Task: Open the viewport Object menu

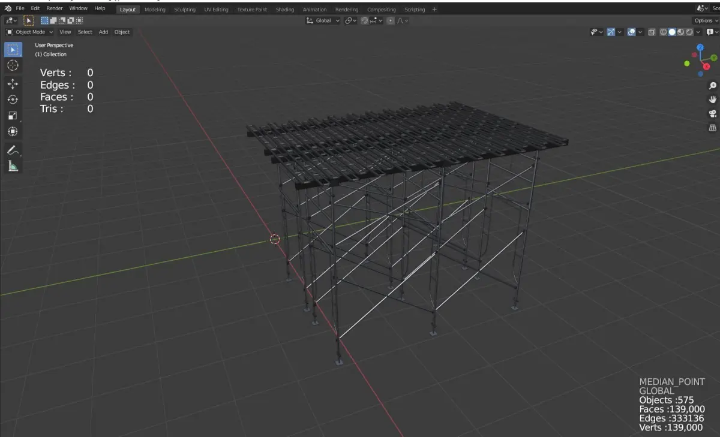Action: [x=122, y=32]
